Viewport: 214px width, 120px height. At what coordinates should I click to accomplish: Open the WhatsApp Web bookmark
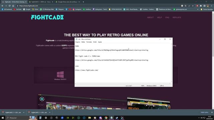[47, 9]
